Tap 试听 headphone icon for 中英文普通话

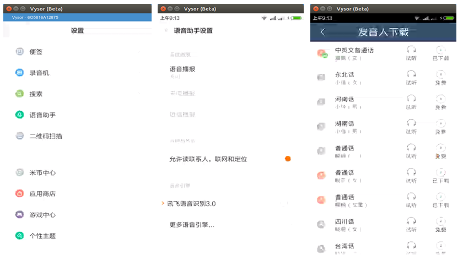coord(411,50)
